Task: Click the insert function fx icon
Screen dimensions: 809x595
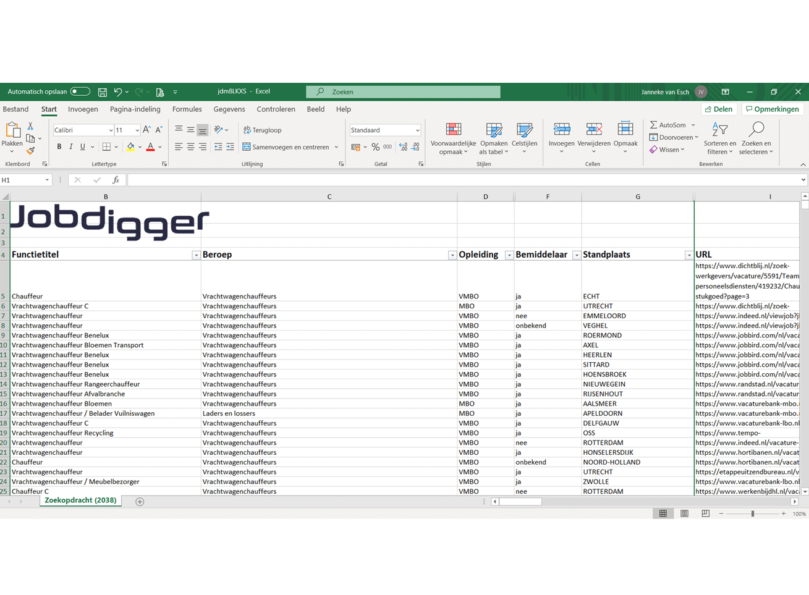Action: (x=116, y=180)
